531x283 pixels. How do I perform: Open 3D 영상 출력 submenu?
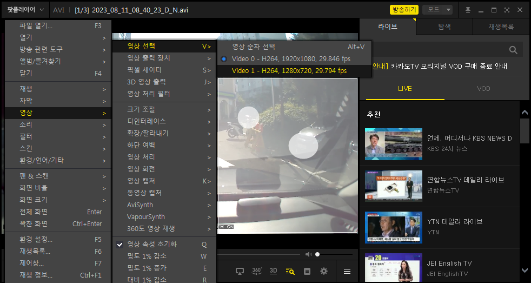pos(164,82)
